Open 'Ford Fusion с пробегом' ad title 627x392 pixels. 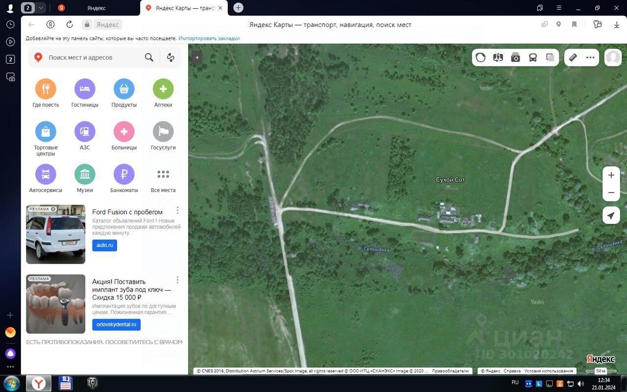(x=127, y=212)
